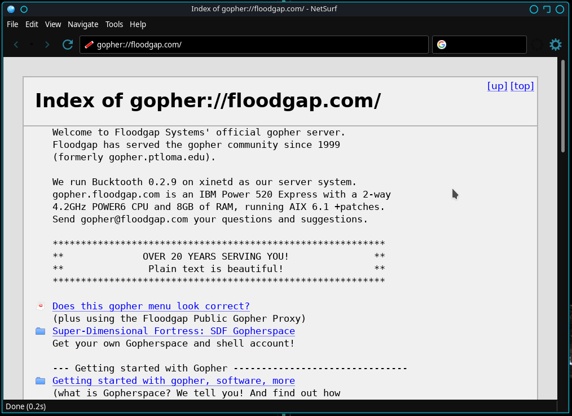572x416 pixels.
Task: Open the Help menu
Action: coord(138,24)
